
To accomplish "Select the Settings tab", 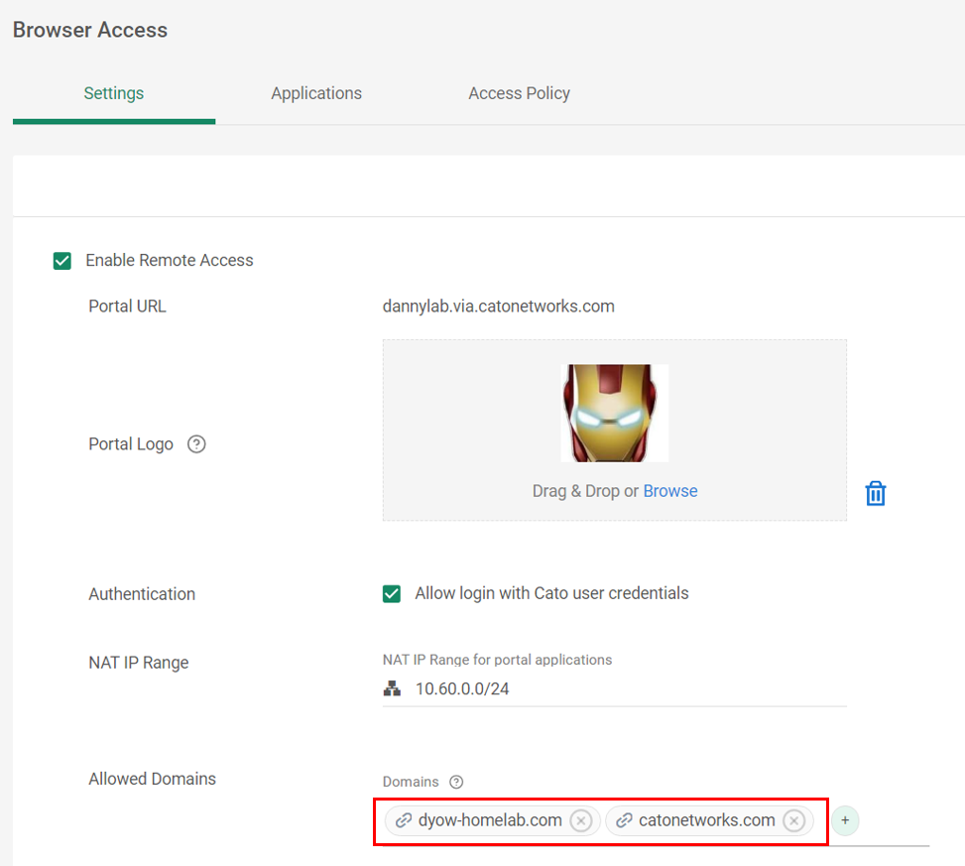I will (114, 93).
